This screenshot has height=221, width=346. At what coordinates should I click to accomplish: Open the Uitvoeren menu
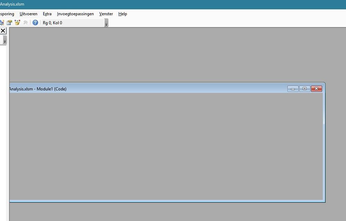(28, 14)
